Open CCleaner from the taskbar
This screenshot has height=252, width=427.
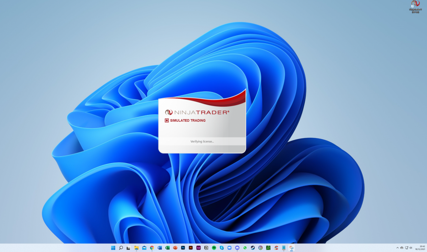276,248
